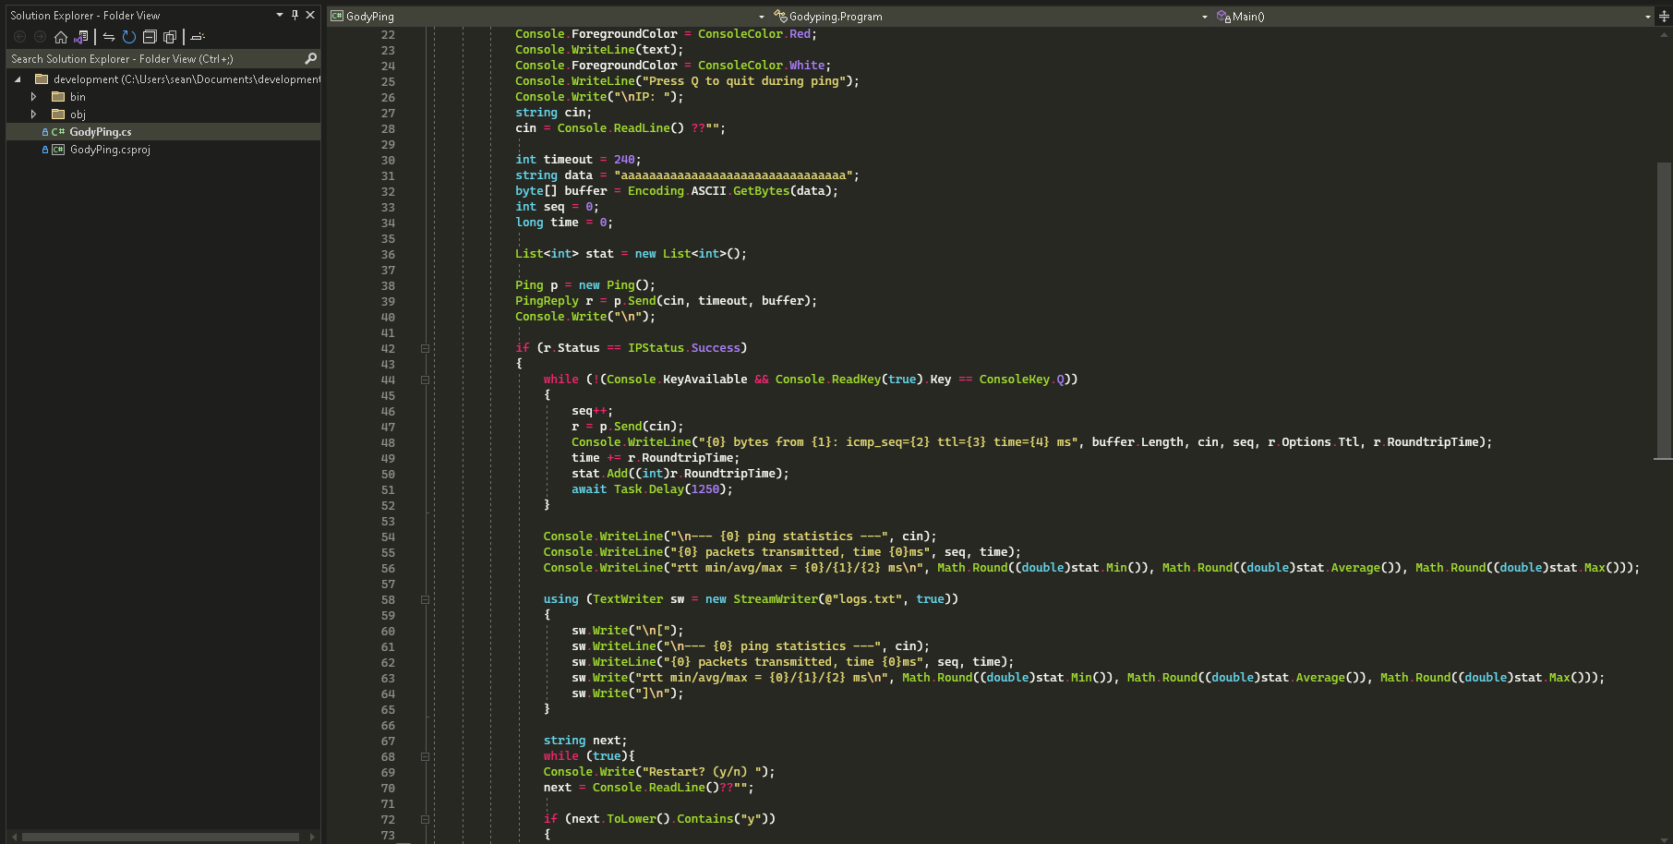
Task: Switch between solutions and folder views
Action: [x=81, y=37]
